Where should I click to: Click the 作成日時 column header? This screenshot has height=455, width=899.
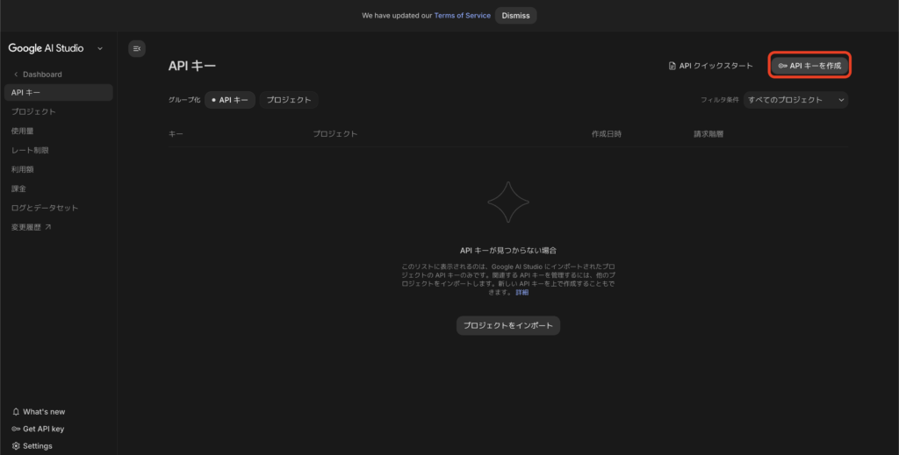[607, 134]
